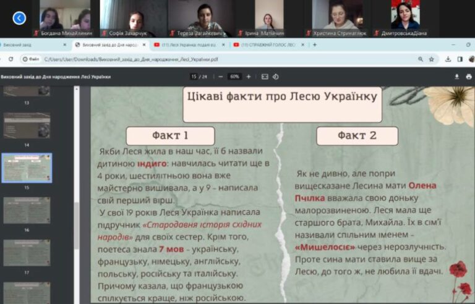This screenshot has width=475, height=304.
Task: Open the browser side panel icon
Action: [x=460, y=59]
